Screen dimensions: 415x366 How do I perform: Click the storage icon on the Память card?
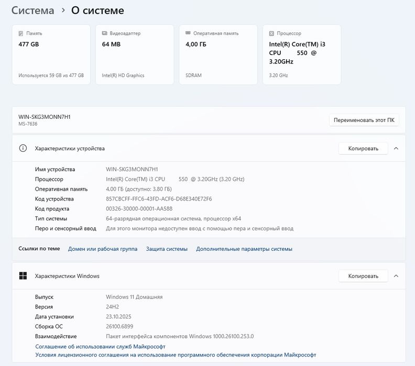click(21, 34)
